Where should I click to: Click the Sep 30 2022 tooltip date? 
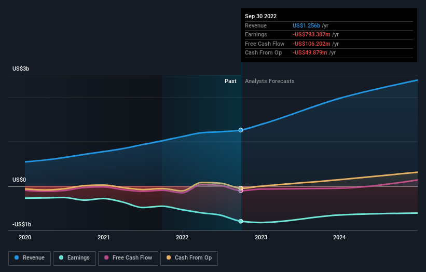(261, 16)
